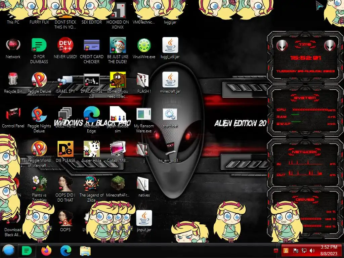This screenshot has width=344, height=258.
Task: Select the lwjgl.jar label at top
Action: click(170, 22)
